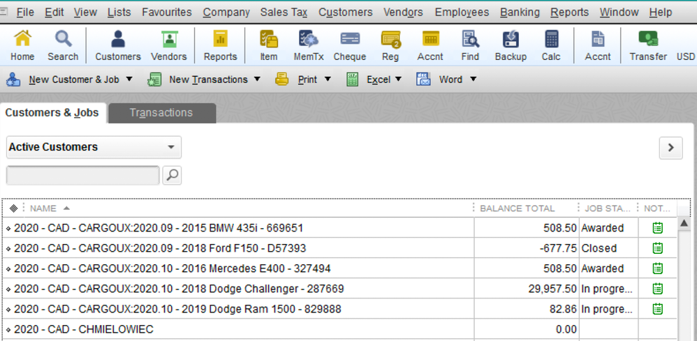Click the Find toolbar icon
The height and width of the screenshot is (341, 697).
(470, 45)
